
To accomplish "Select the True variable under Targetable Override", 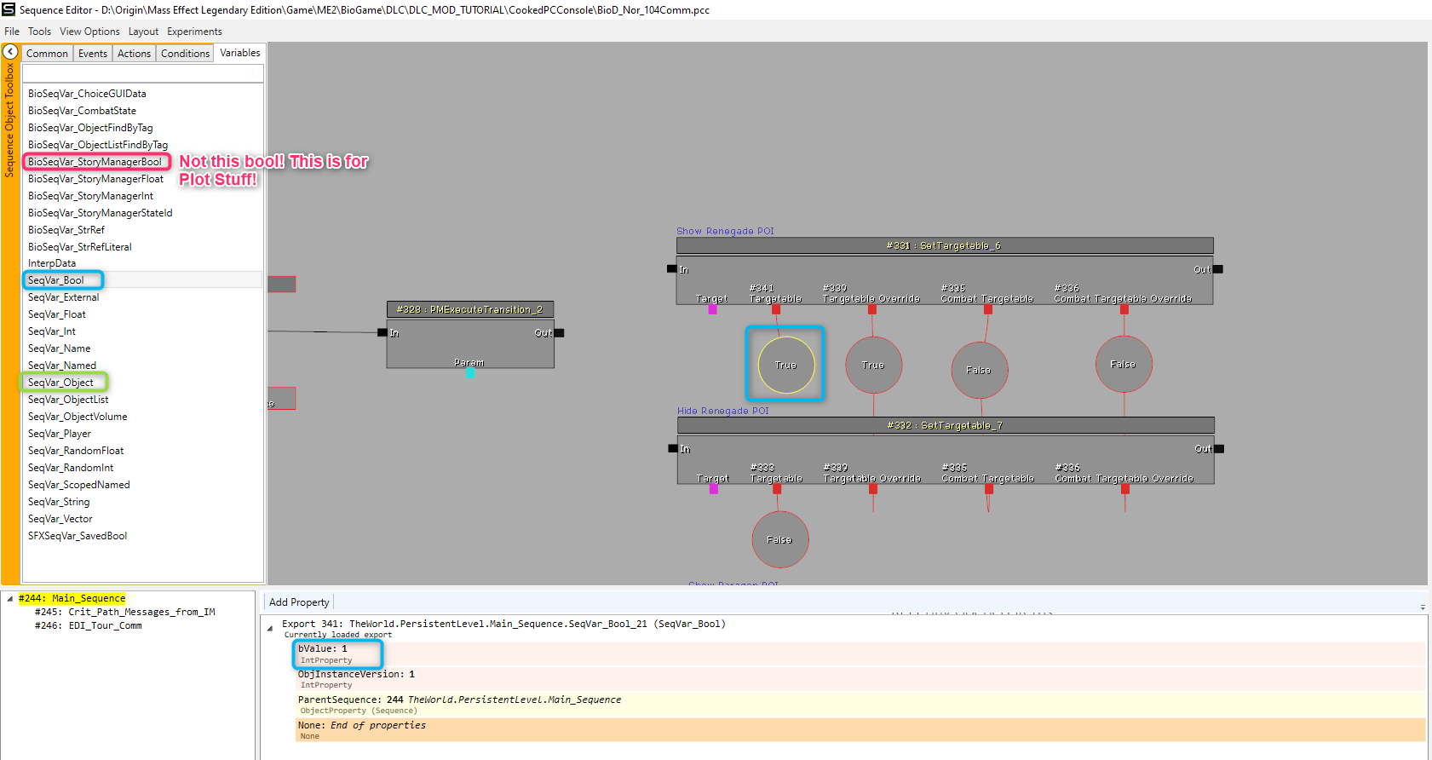I will (873, 365).
